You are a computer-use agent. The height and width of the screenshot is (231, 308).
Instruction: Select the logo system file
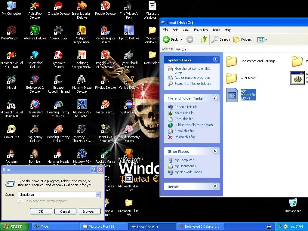(241, 95)
